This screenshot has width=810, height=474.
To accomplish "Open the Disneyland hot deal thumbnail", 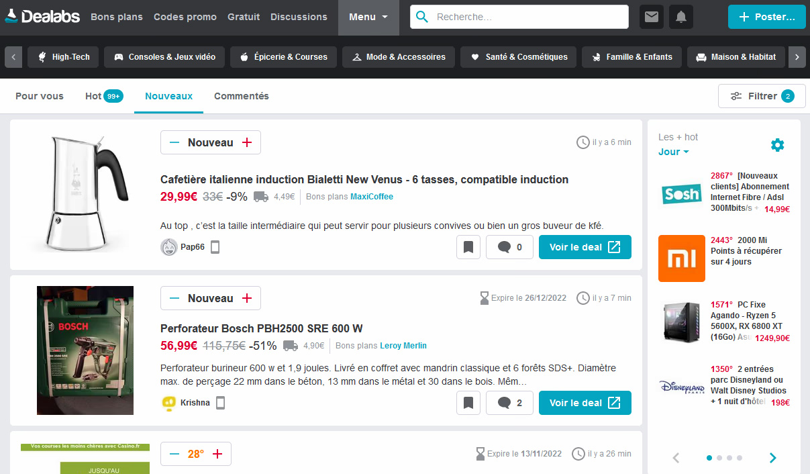I will point(682,387).
